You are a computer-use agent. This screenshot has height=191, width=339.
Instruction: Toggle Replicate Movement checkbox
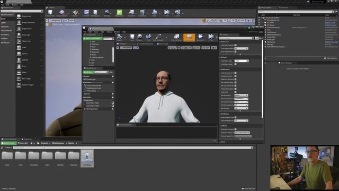coord(235,79)
